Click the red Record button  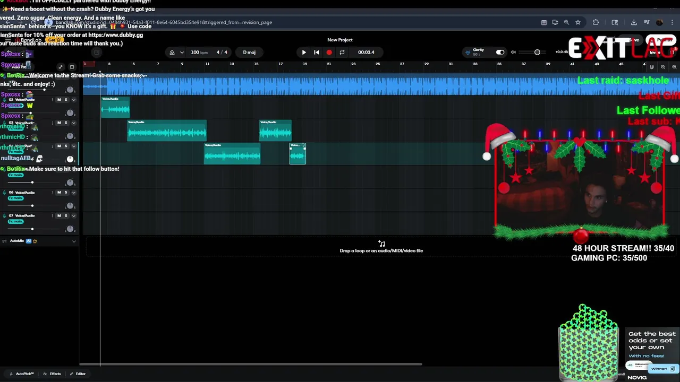(x=329, y=52)
